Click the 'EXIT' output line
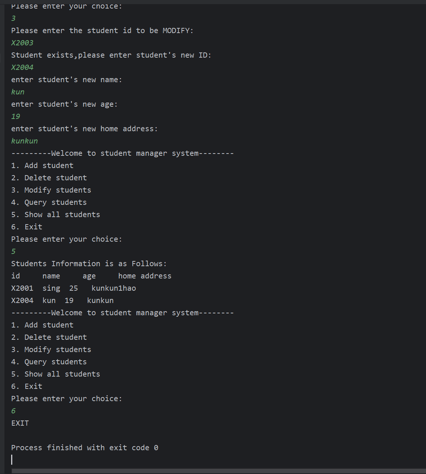Image resolution: width=426 pixels, height=474 pixels. tap(20, 423)
